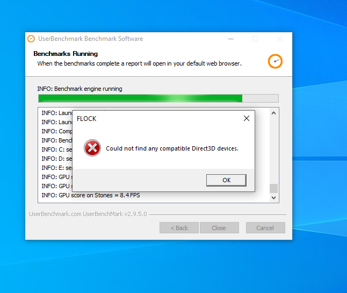This screenshot has height=293, width=347.
Task: Click the Back button
Action: 179,227
